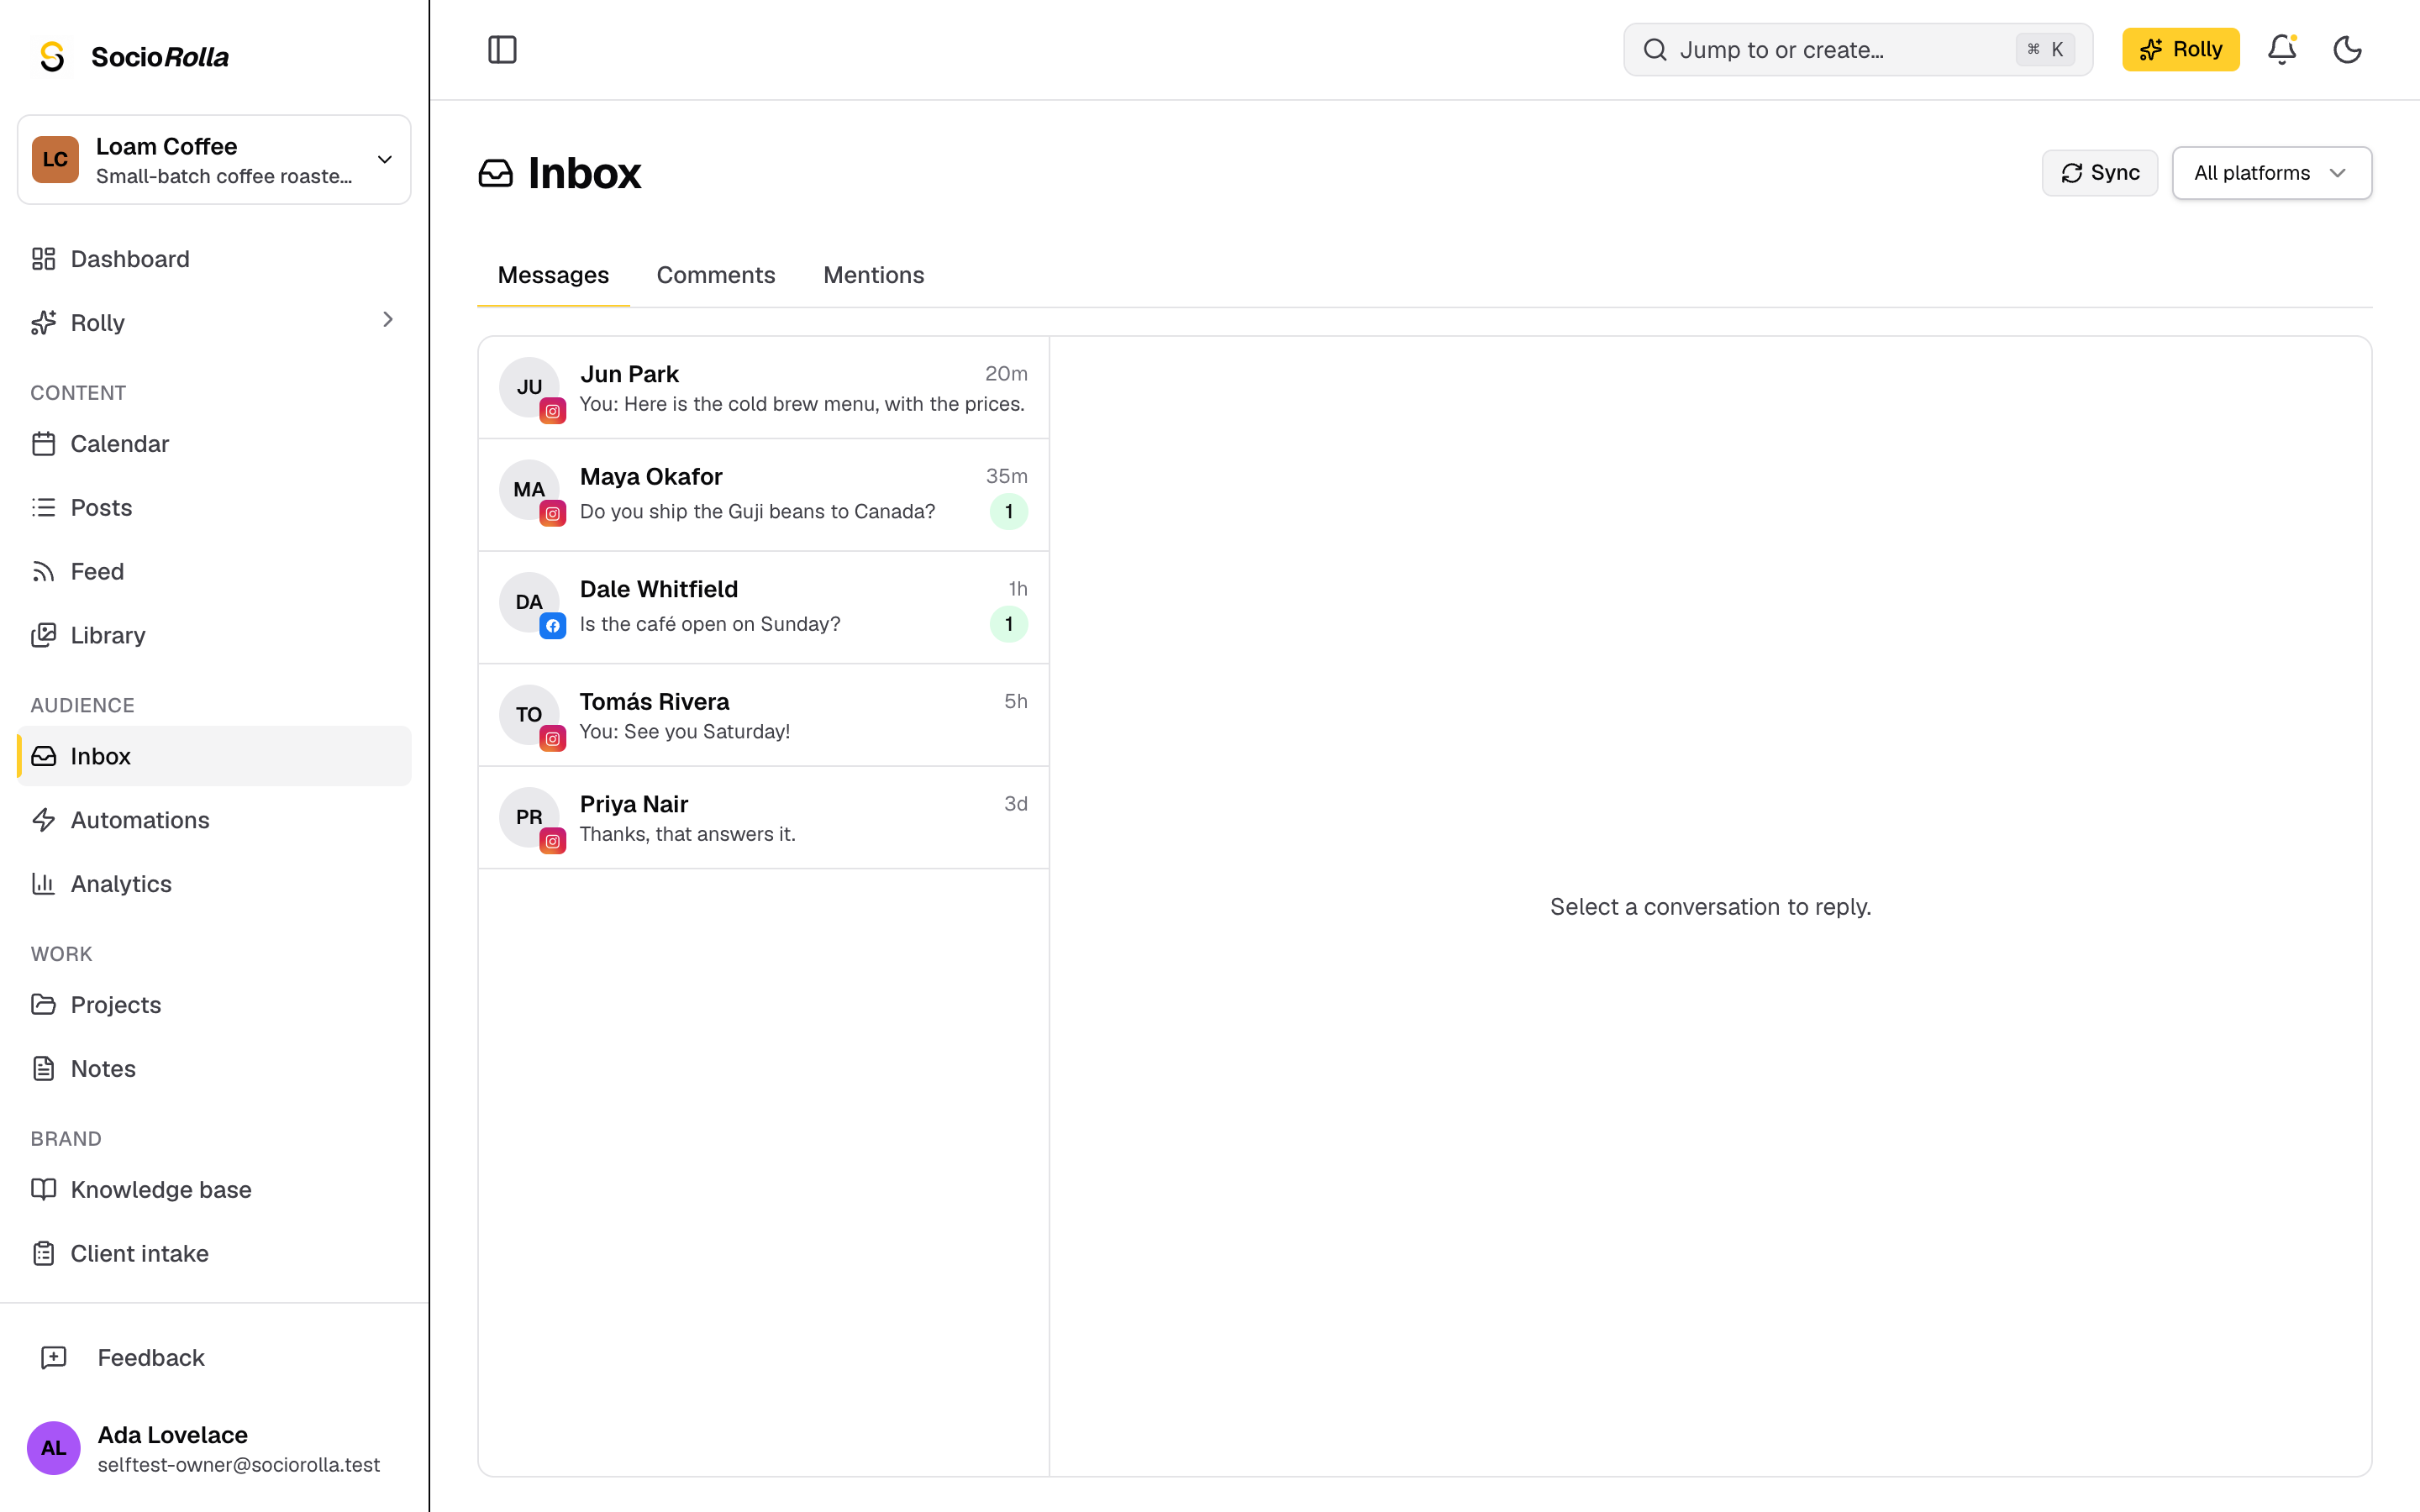Viewport: 2420px width, 1512px height.
Task: Click the SocioRolla logo
Action: 134,57
